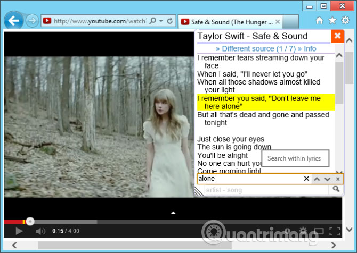357x253 pixels.
Task: Open the video settings gear
Action: click(303, 231)
